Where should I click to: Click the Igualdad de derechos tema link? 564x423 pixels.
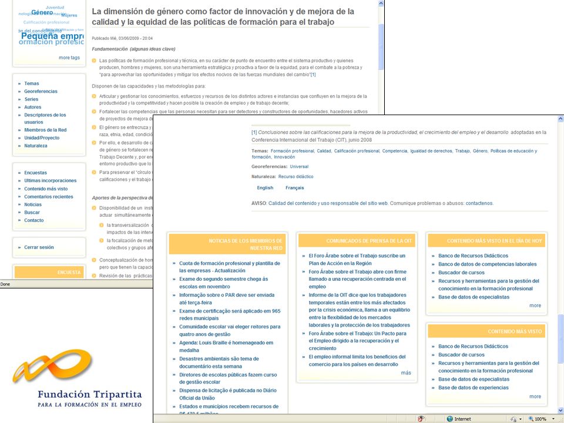(x=431, y=151)
